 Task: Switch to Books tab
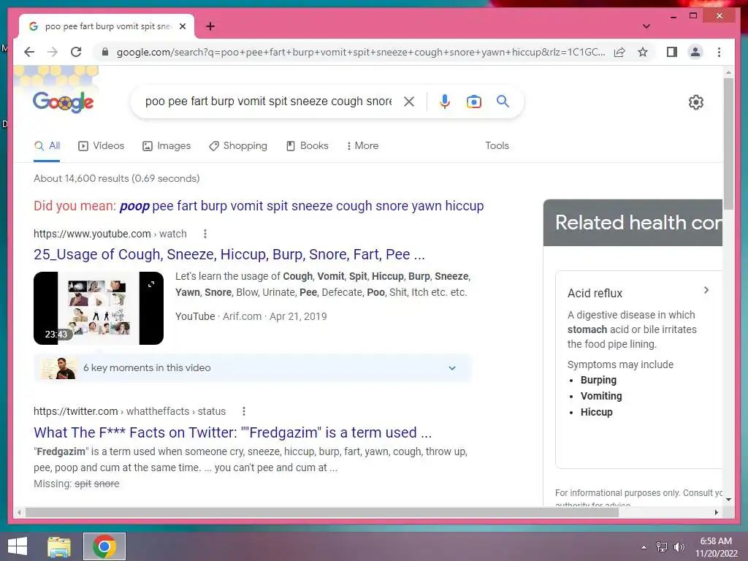click(x=308, y=145)
